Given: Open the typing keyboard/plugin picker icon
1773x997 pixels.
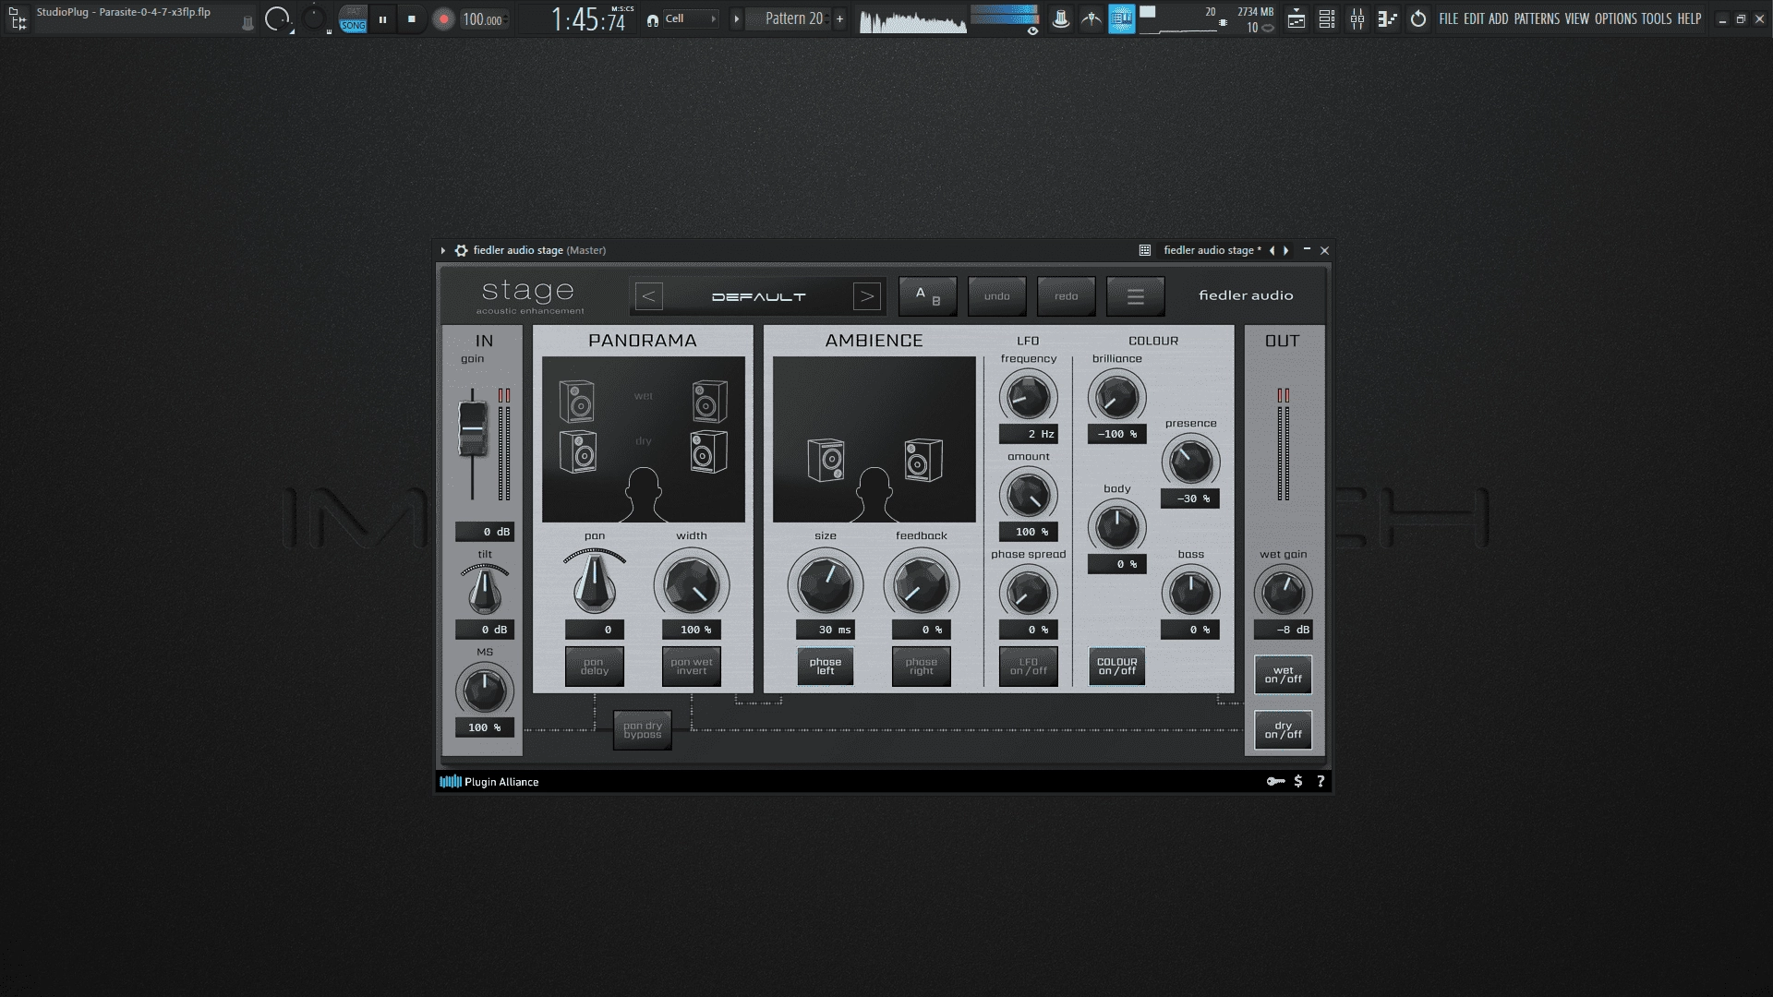Looking at the screenshot, I should point(1061,18).
